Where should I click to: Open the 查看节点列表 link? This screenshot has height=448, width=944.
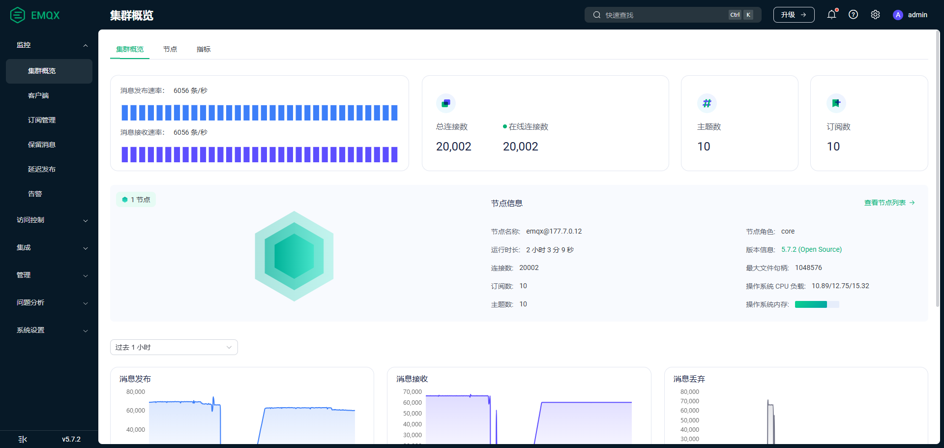[889, 203]
